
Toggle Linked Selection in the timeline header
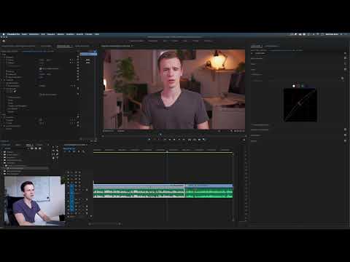74,151
